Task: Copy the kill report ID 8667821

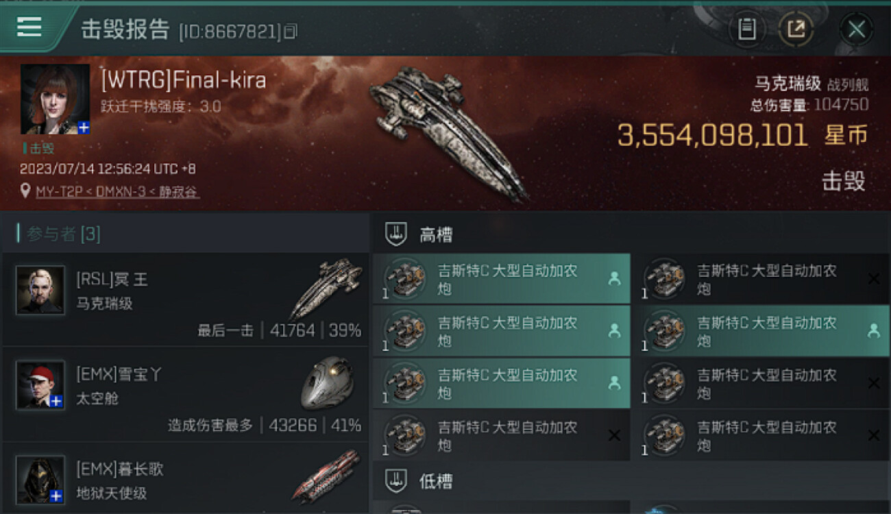Action: (291, 32)
